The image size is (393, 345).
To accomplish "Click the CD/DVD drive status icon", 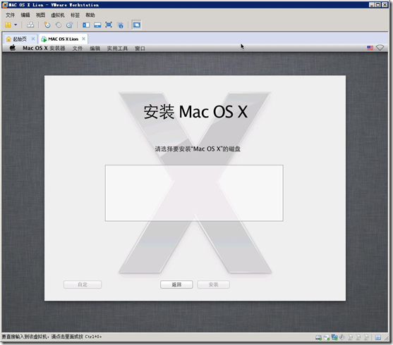I will click(327, 337).
